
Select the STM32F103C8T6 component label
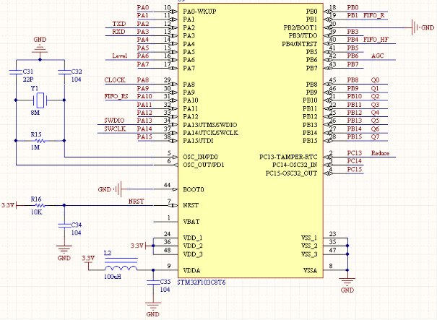click(202, 282)
